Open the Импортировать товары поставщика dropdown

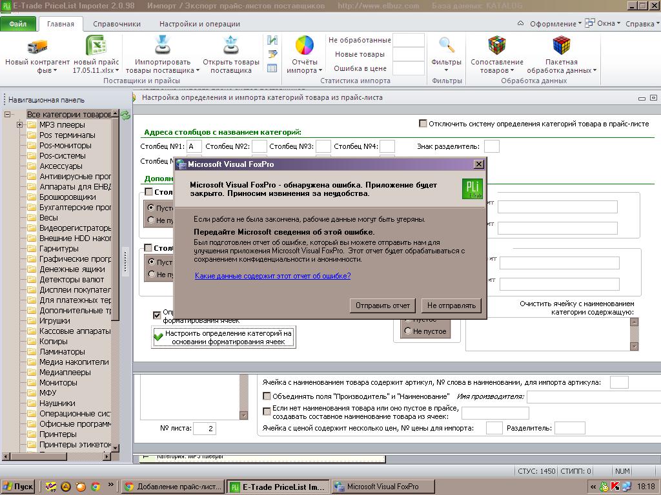tap(198, 70)
